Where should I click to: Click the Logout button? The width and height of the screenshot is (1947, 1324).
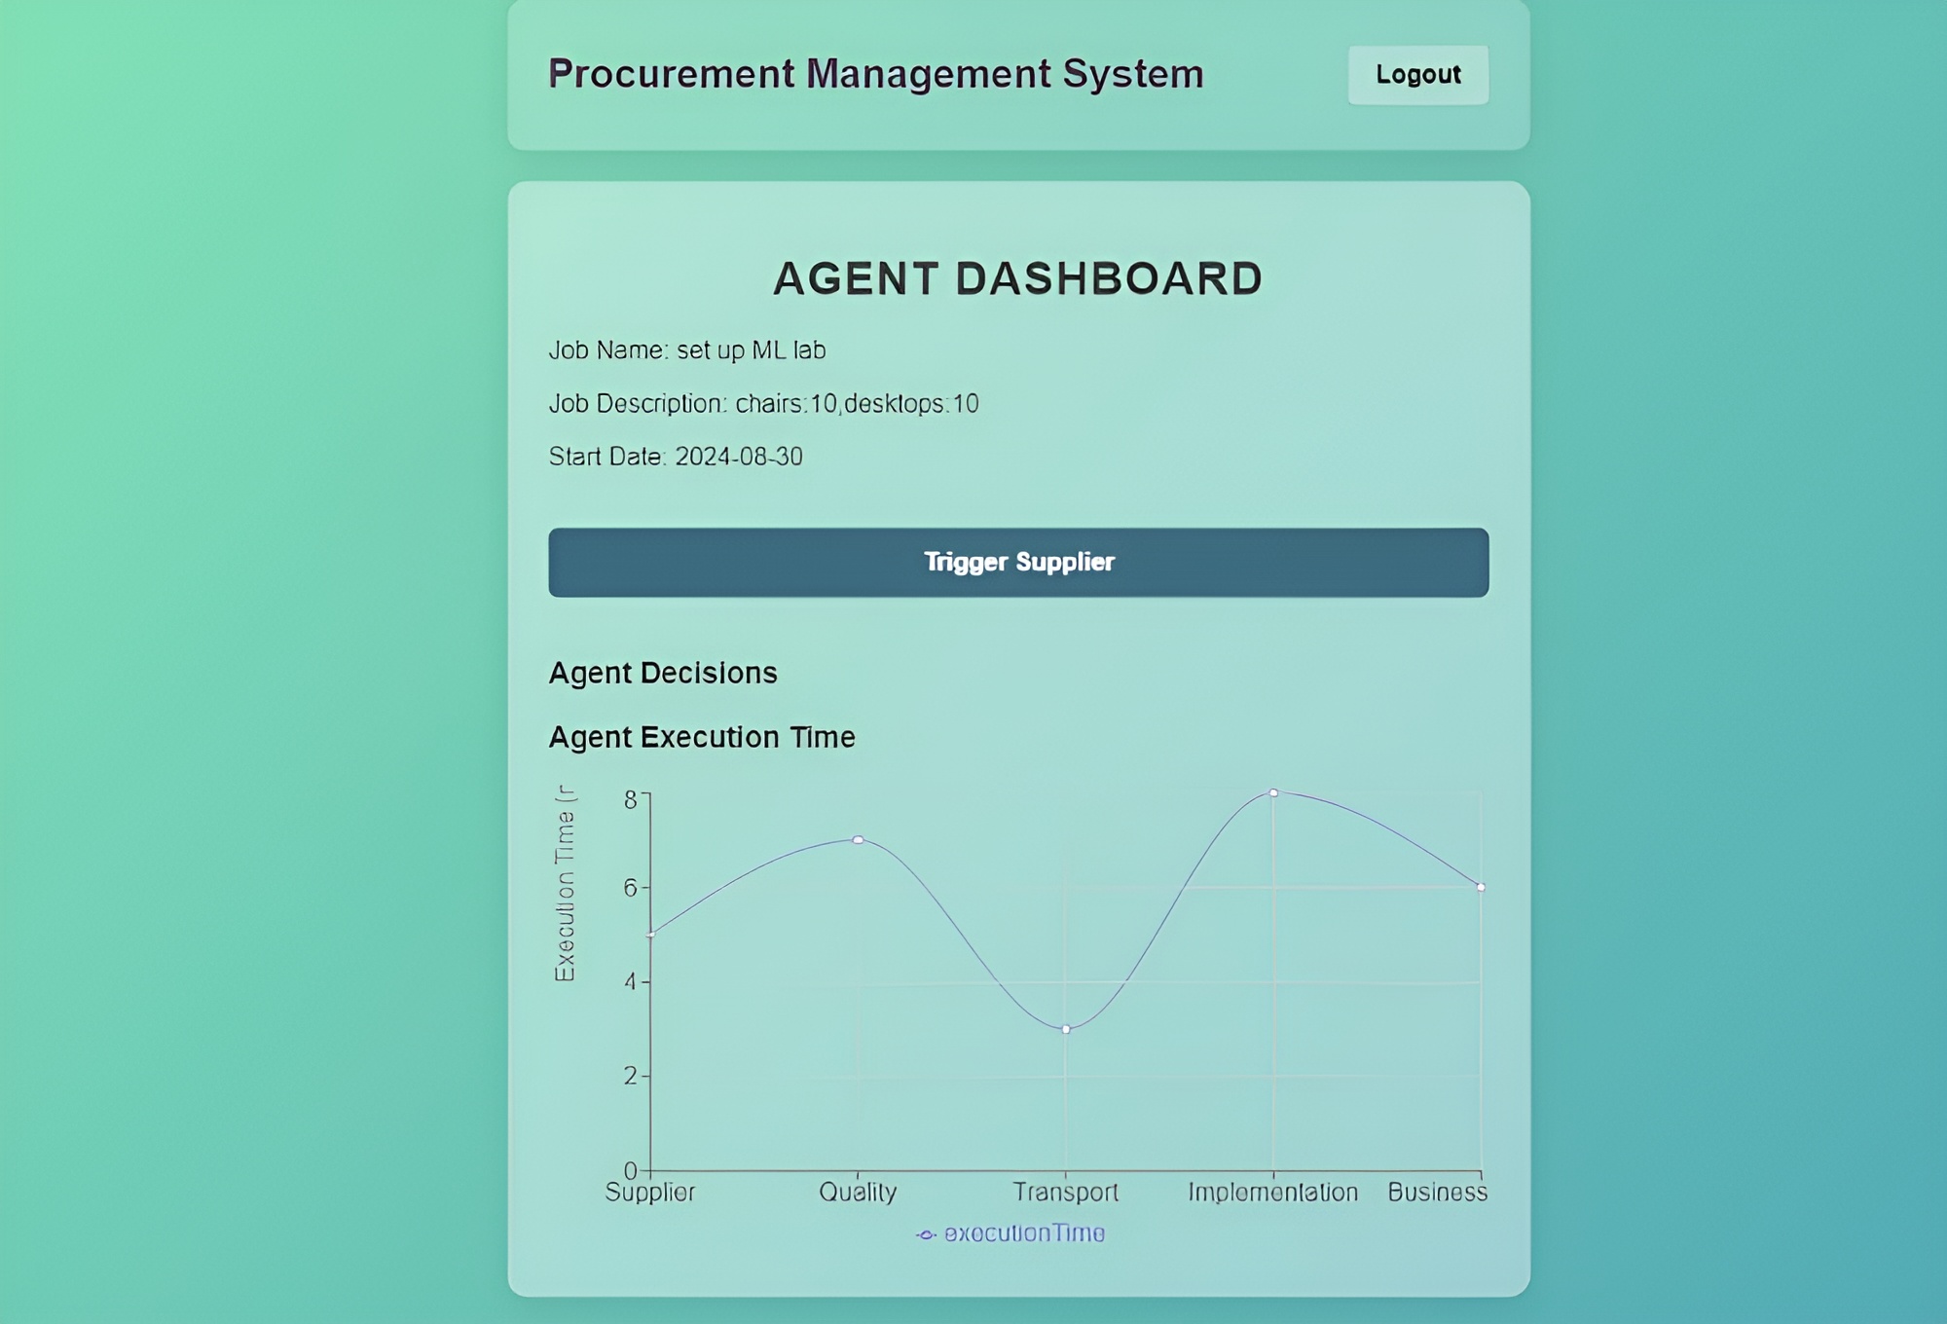[x=1417, y=75]
